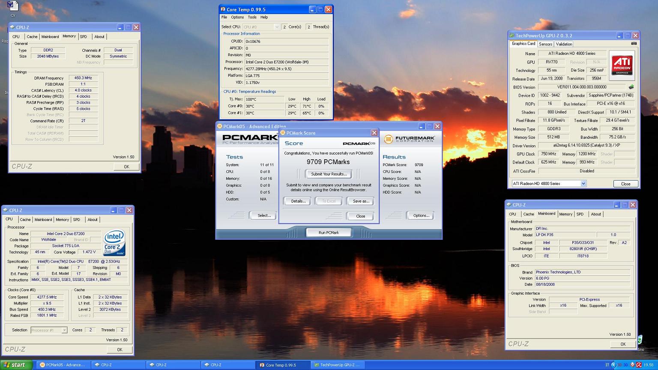The width and height of the screenshot is (658, 370).
Task: Click the DRAM Frequency 450.3 MHz field
Action: coord(83,78)
